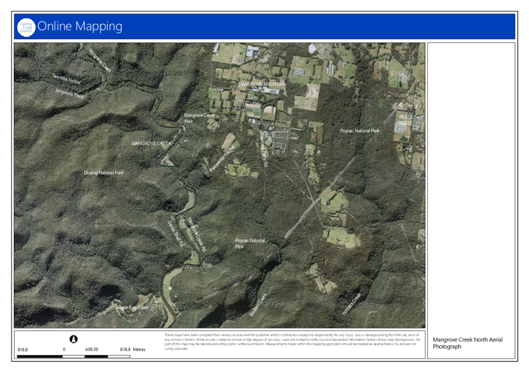
Task: Click the Mangrove Creek Rd label
Action: pos(198,235)
